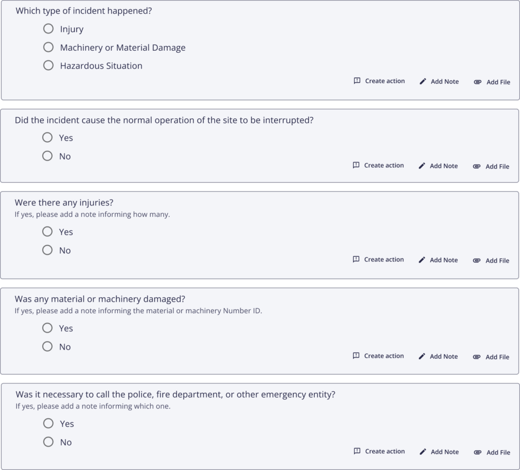Click the paperclip icon on the incident type question
Screen dimensions: 520x470
pos(476,82)
